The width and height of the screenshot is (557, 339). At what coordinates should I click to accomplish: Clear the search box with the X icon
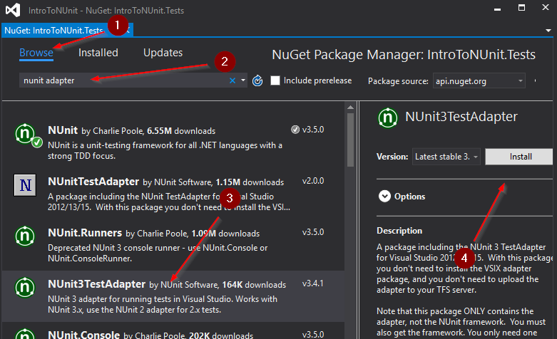point(232,81)
